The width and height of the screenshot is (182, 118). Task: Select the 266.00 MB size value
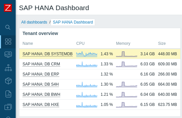tap(168, 74)
